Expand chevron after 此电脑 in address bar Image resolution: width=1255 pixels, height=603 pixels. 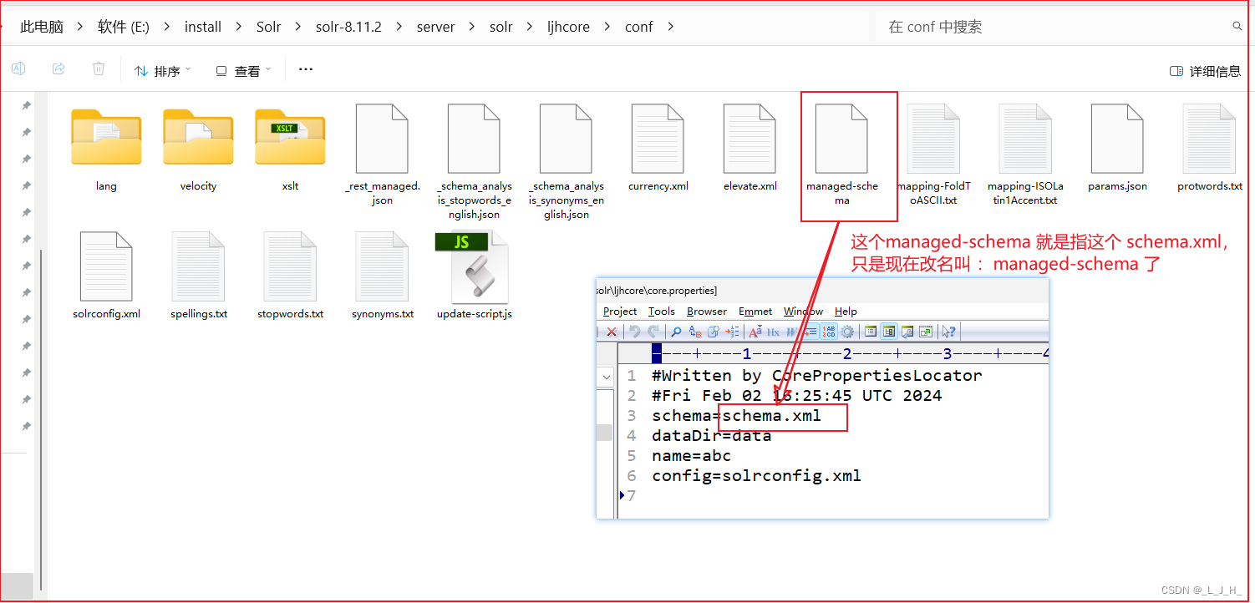tap(80, 27)
